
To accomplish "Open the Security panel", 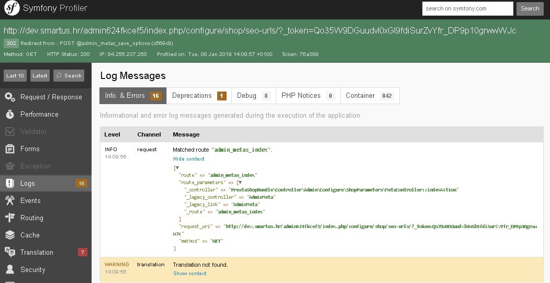I will pos(46,269).
